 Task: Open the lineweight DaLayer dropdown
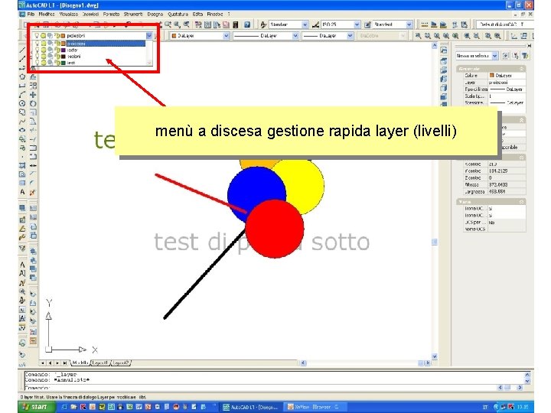pos(350,35)
